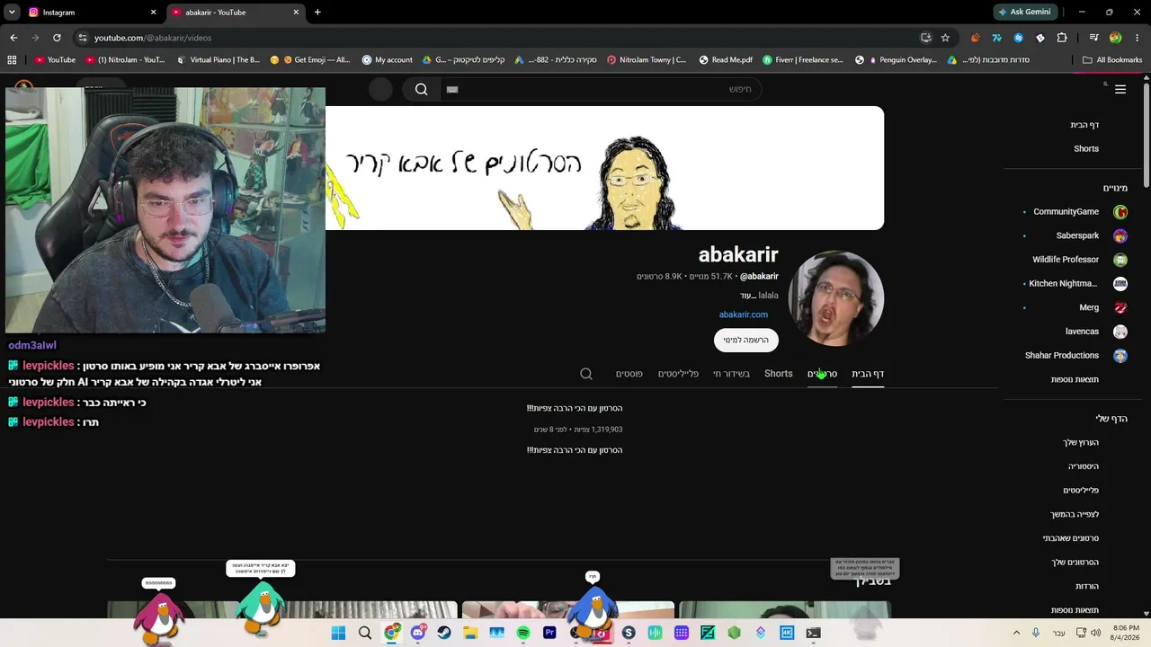Open All Bookmarks folder
Viewport: 1151px width, 647px height.
coord(1112,60)
